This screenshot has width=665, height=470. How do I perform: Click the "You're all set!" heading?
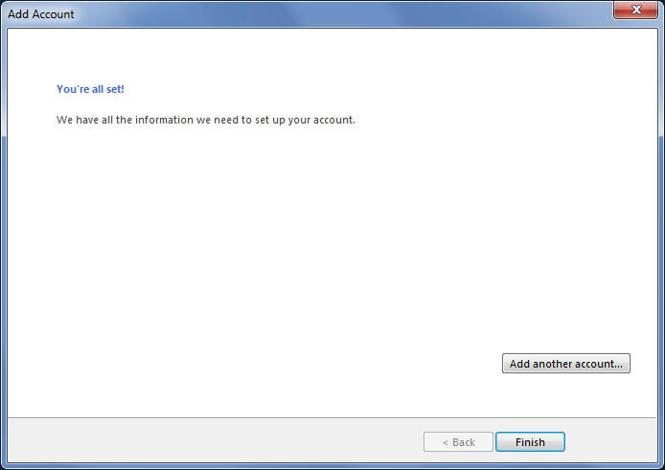(90, 89)
